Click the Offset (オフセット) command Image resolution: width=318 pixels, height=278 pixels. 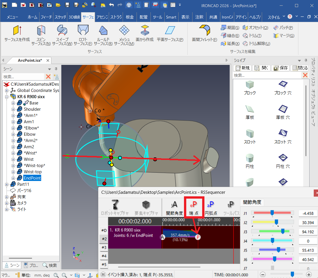(256, 28)
